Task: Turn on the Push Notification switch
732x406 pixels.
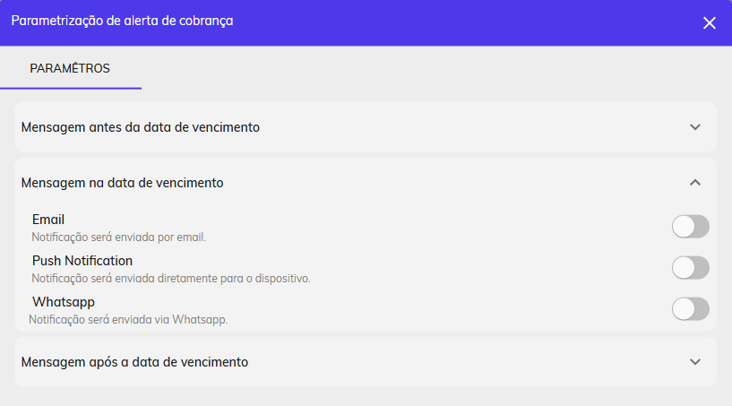Action: click(691, 268)
